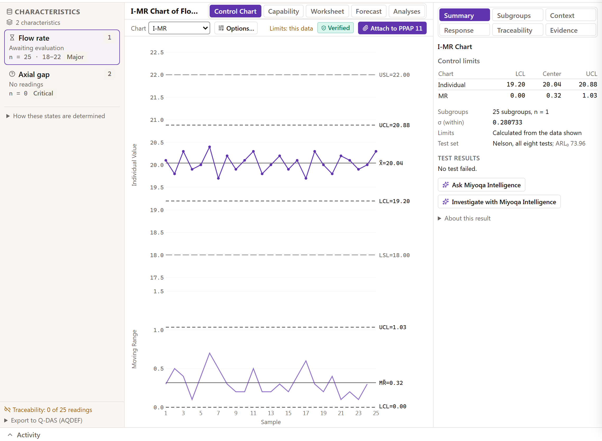The width and height of the screenshot is (602, 441).
Task: Click the layers icon beside 2 characteristics
Action: point(9,22)
